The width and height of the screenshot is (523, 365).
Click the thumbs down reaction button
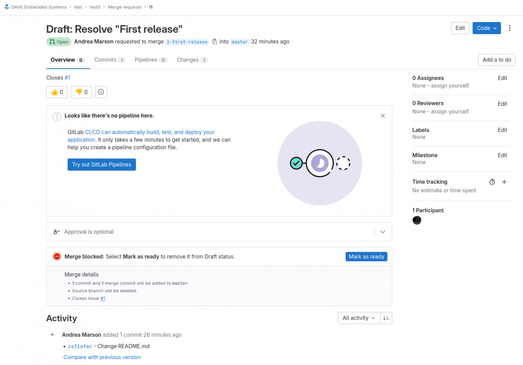click(81, 92)
